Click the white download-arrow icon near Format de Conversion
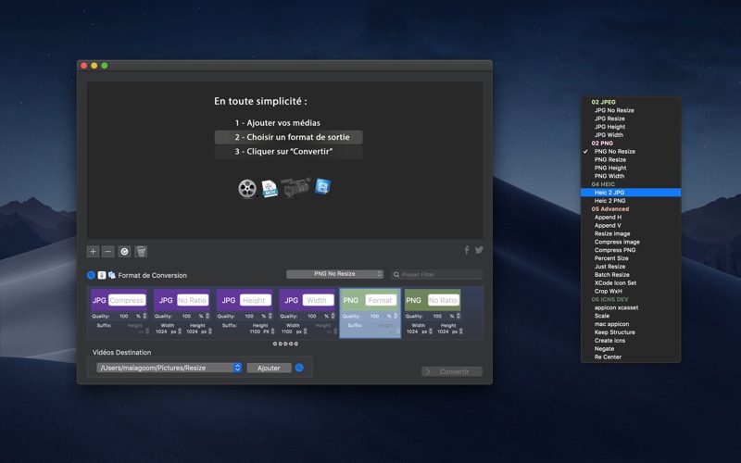The image size is (741, 463). (102, 275)
